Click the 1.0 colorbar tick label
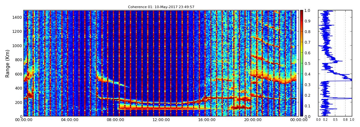The image size is (360, 127). tap(307, 11)
